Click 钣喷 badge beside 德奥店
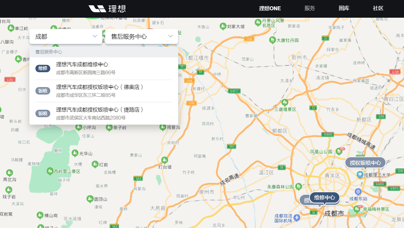Screen dimensions: 404x228 click(43, 91)
